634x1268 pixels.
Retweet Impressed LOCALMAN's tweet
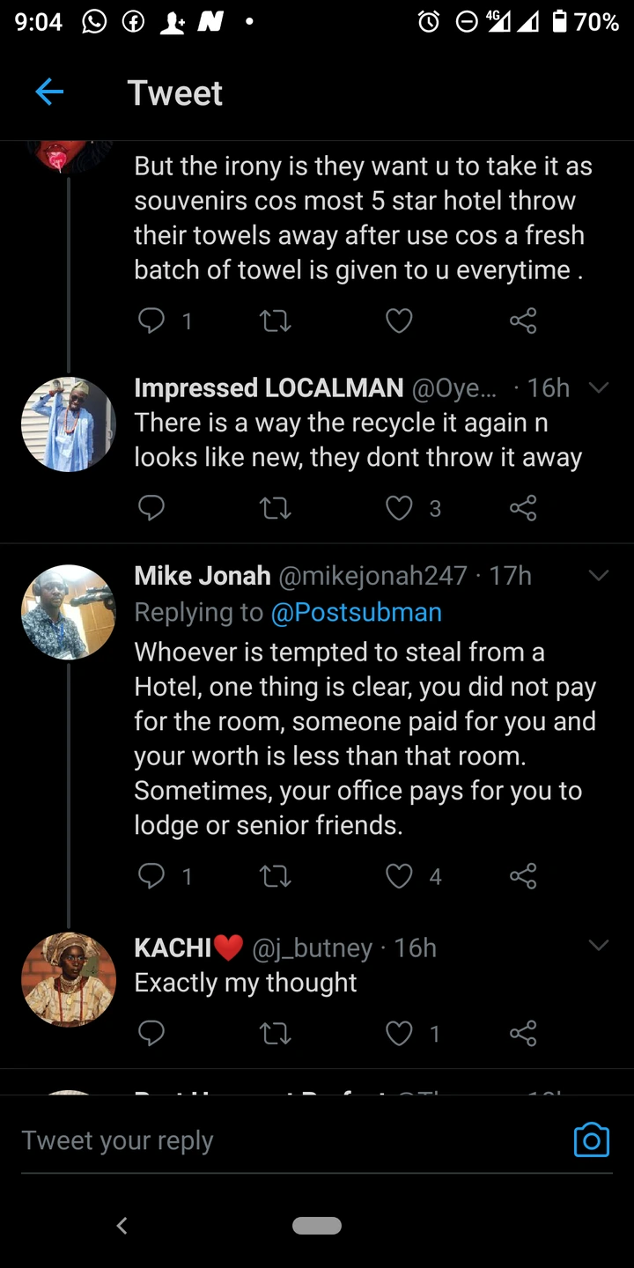pos(276,508)
